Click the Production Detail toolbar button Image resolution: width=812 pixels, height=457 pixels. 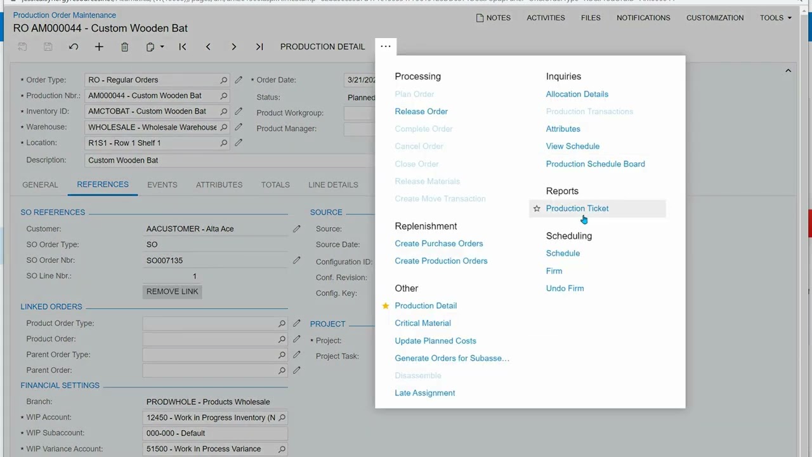pyautogui.click(x=322, y=46)
